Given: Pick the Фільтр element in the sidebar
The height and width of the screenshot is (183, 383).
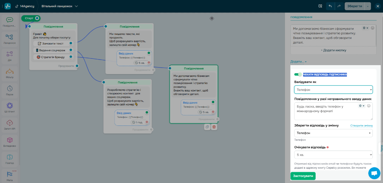Looking at the screenshot, I should click(9, 73).
